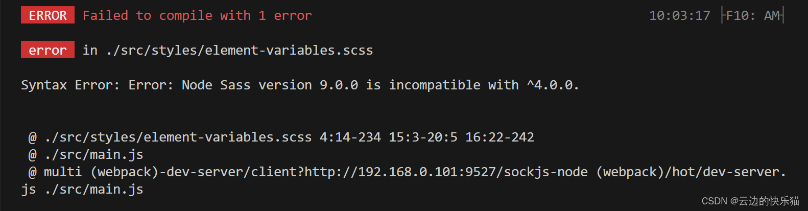
Task: Click the word "multi" in the trace
Action: [x=63, y=172]
